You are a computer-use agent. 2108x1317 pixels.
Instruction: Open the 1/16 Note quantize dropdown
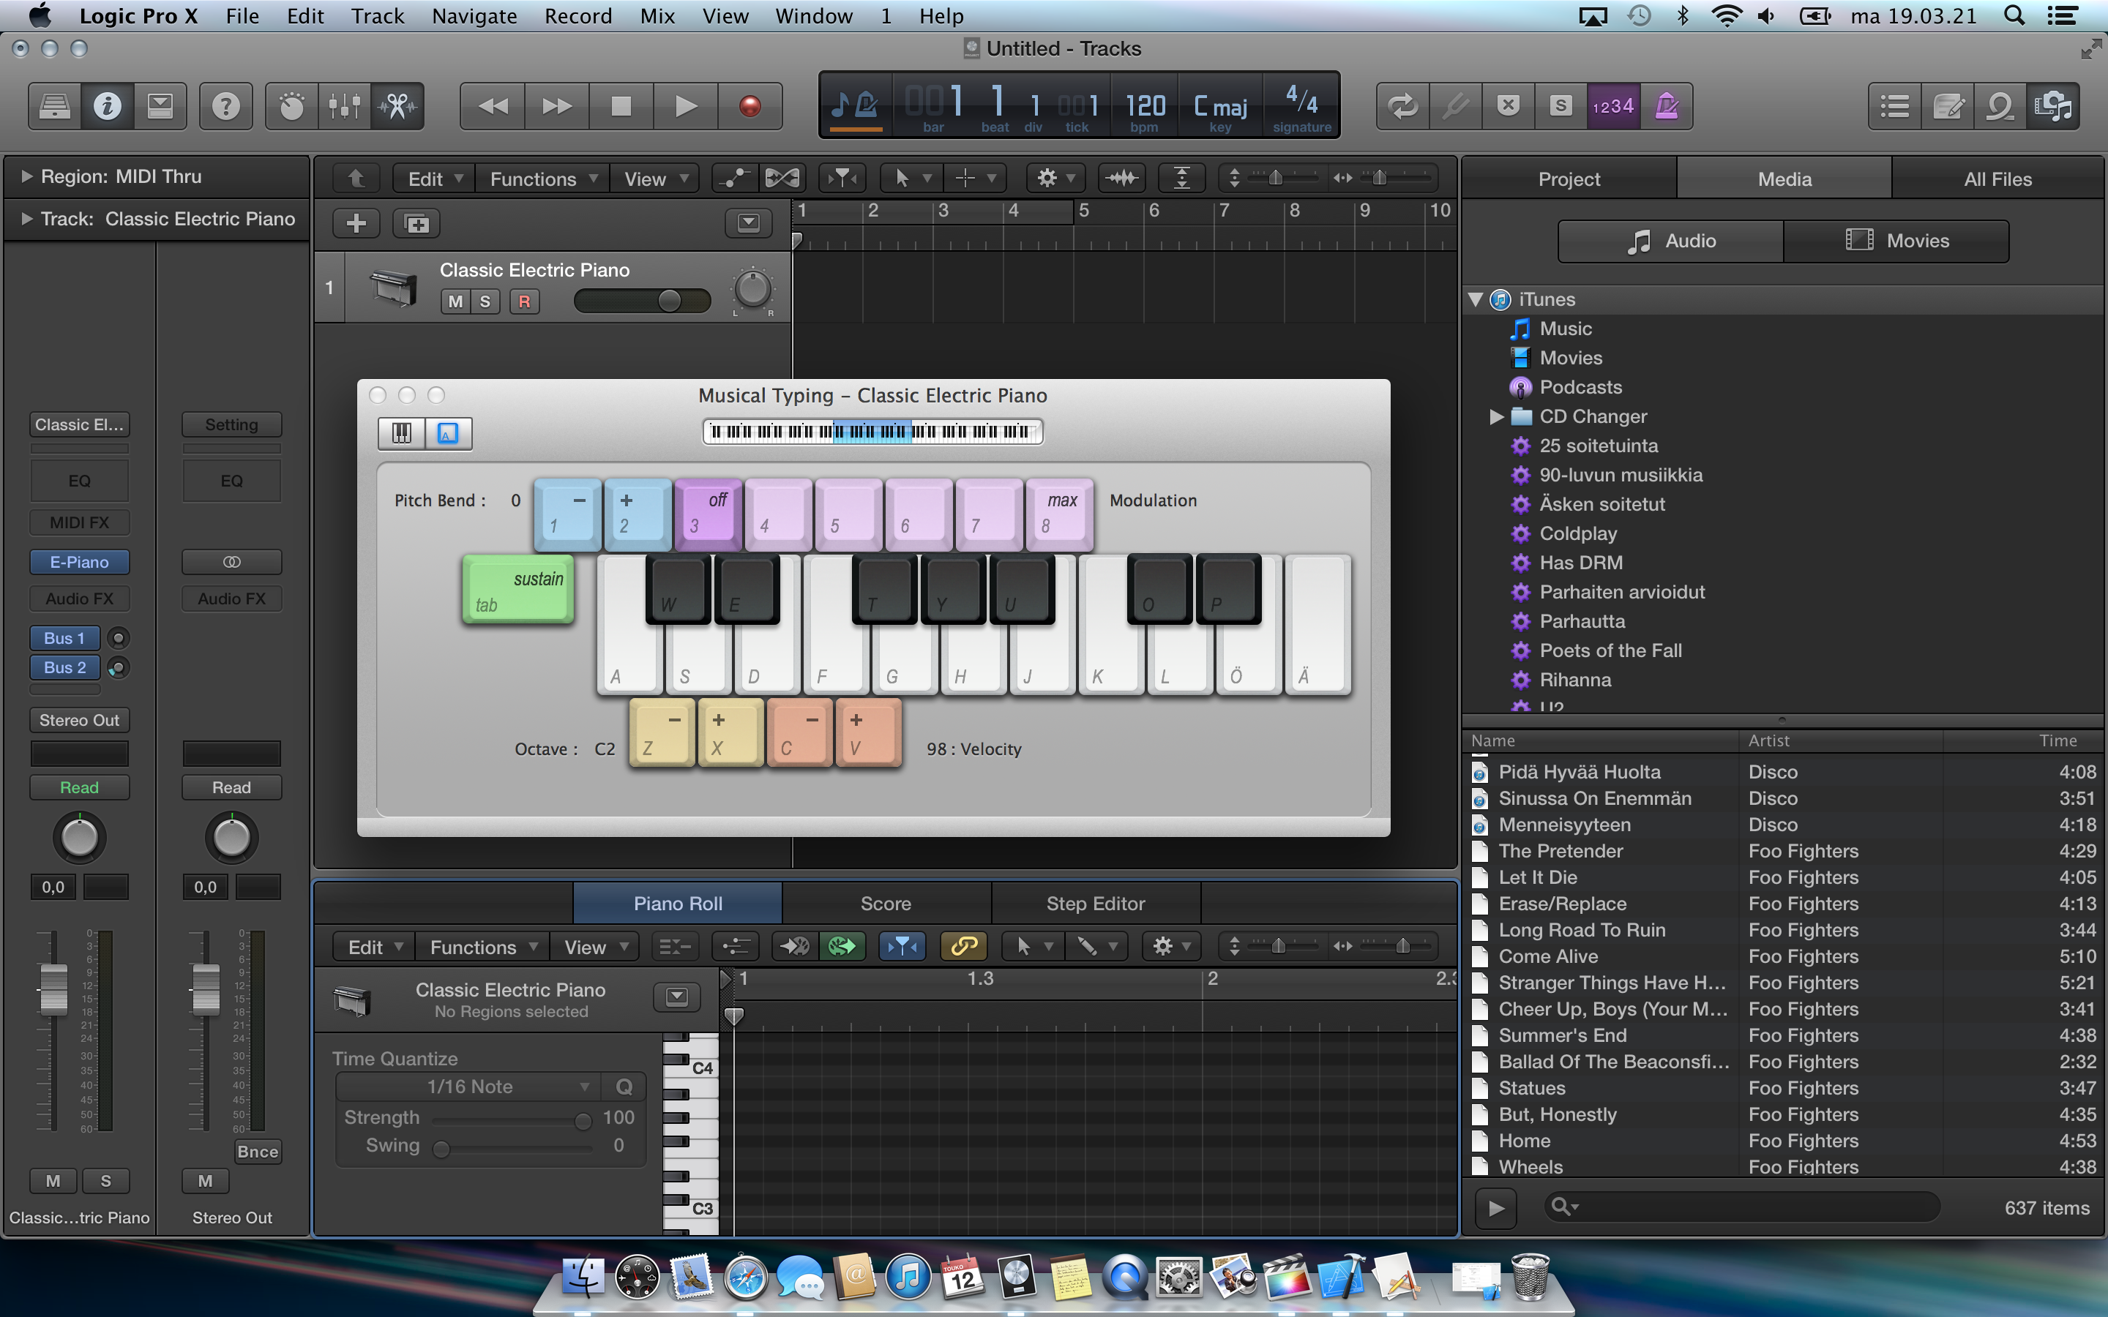tap(468, 1087)
